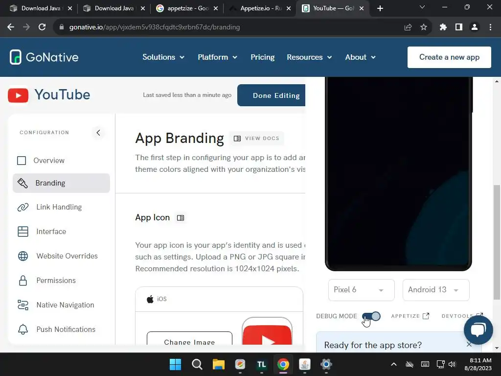Screen dimensions: 501x376
Task: Reload the page
Action: point(42,27)
